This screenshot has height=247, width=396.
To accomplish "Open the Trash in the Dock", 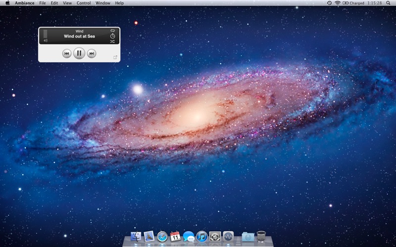I will (261, 237).
